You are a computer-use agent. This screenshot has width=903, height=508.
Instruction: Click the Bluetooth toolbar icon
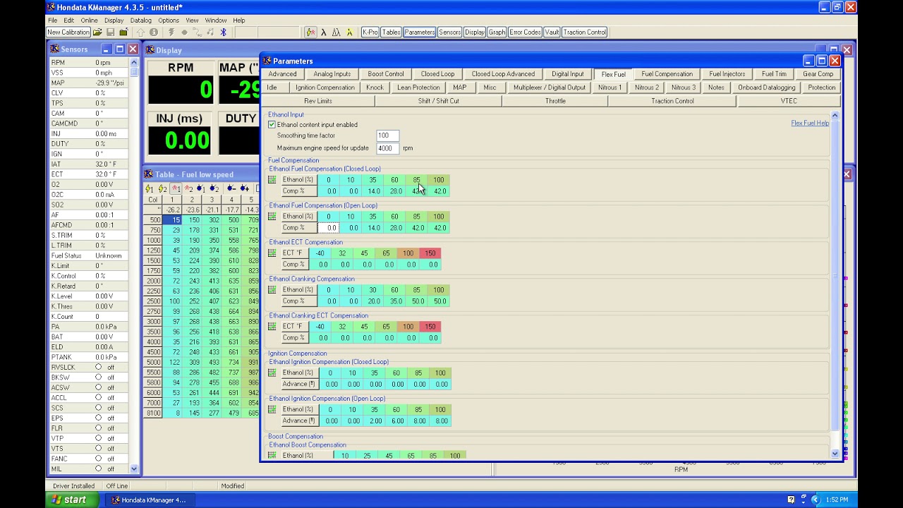(x=223, y=32)
